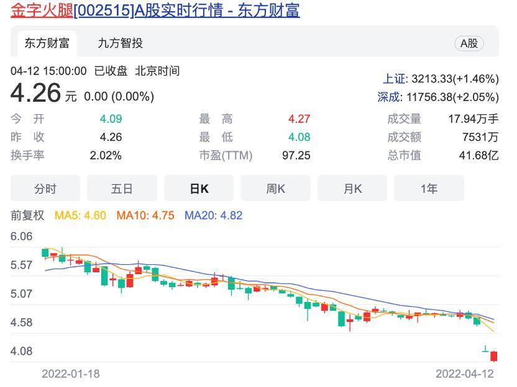Select the 东方财富 tab

pyautogui.click(x=47, y=43)
